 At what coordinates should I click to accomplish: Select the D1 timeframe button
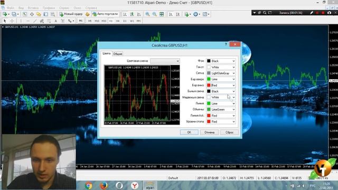point(125,21)
